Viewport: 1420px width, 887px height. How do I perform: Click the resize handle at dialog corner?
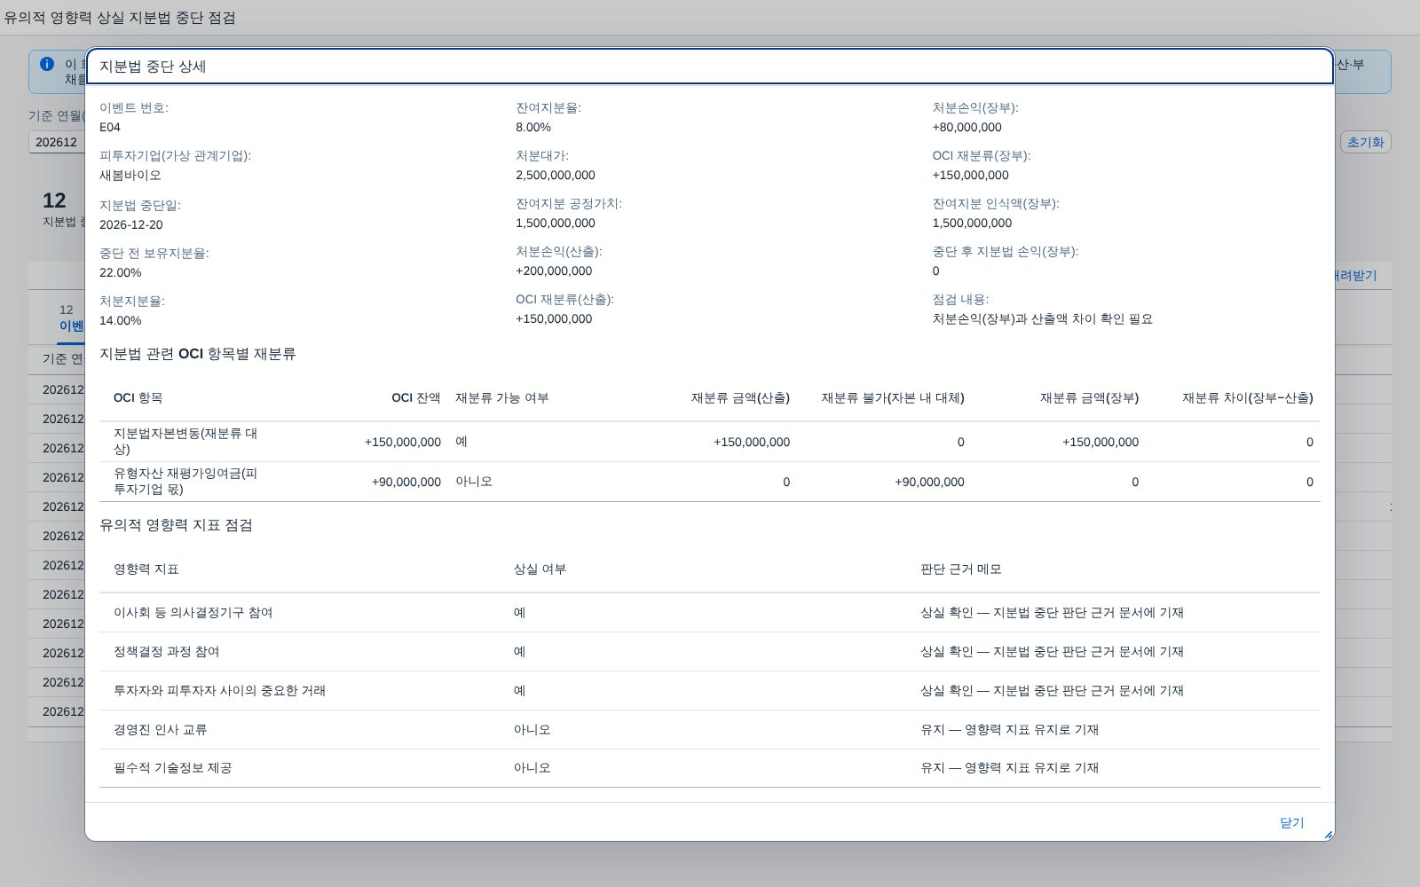[1329, 835]
